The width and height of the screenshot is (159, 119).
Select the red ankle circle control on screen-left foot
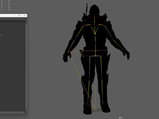point(87,104)
